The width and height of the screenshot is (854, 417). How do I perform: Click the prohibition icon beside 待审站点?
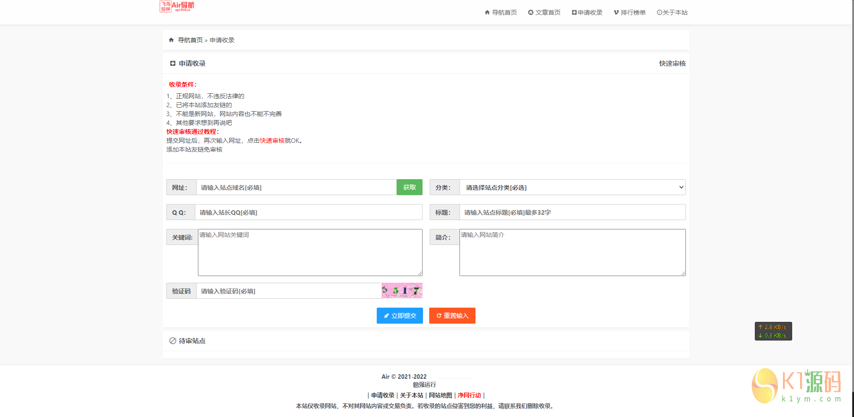pos(172,341)
